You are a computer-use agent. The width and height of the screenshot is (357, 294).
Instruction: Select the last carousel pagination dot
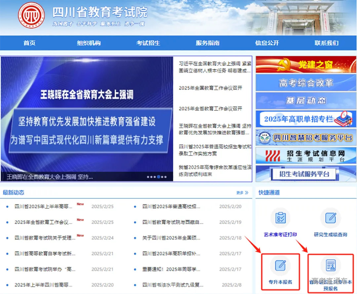[x=166, y=177]
